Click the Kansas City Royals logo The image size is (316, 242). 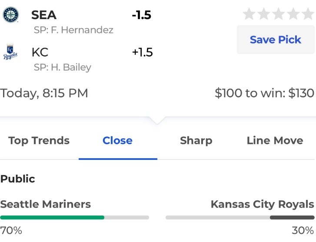tap(10, 52)
